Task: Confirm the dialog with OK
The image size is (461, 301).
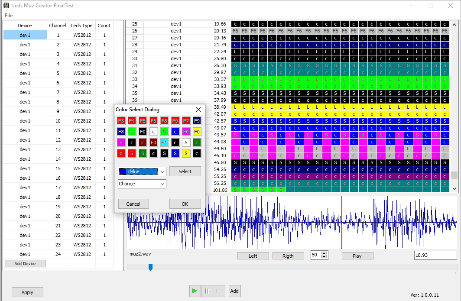Action: pos(185,204)
